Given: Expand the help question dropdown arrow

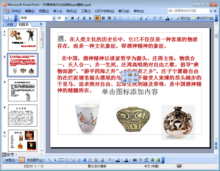Looking at the screenshot, I should (211, 11).
